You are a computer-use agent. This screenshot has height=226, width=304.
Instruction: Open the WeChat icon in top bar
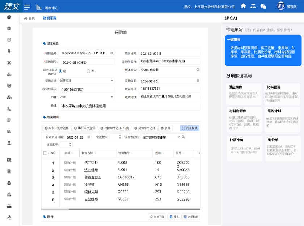(x=263, y=6)
